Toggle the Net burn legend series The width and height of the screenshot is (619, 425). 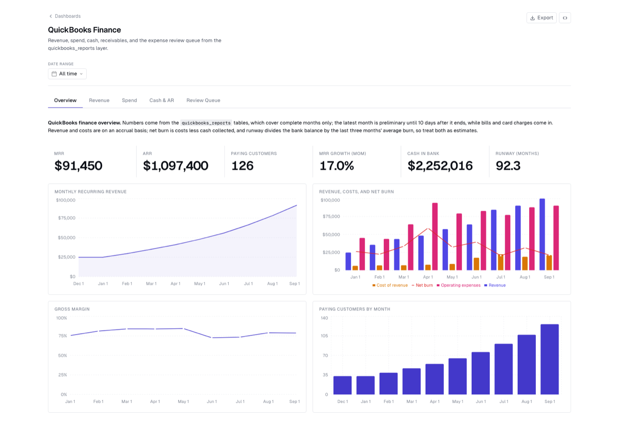point(422,285)
